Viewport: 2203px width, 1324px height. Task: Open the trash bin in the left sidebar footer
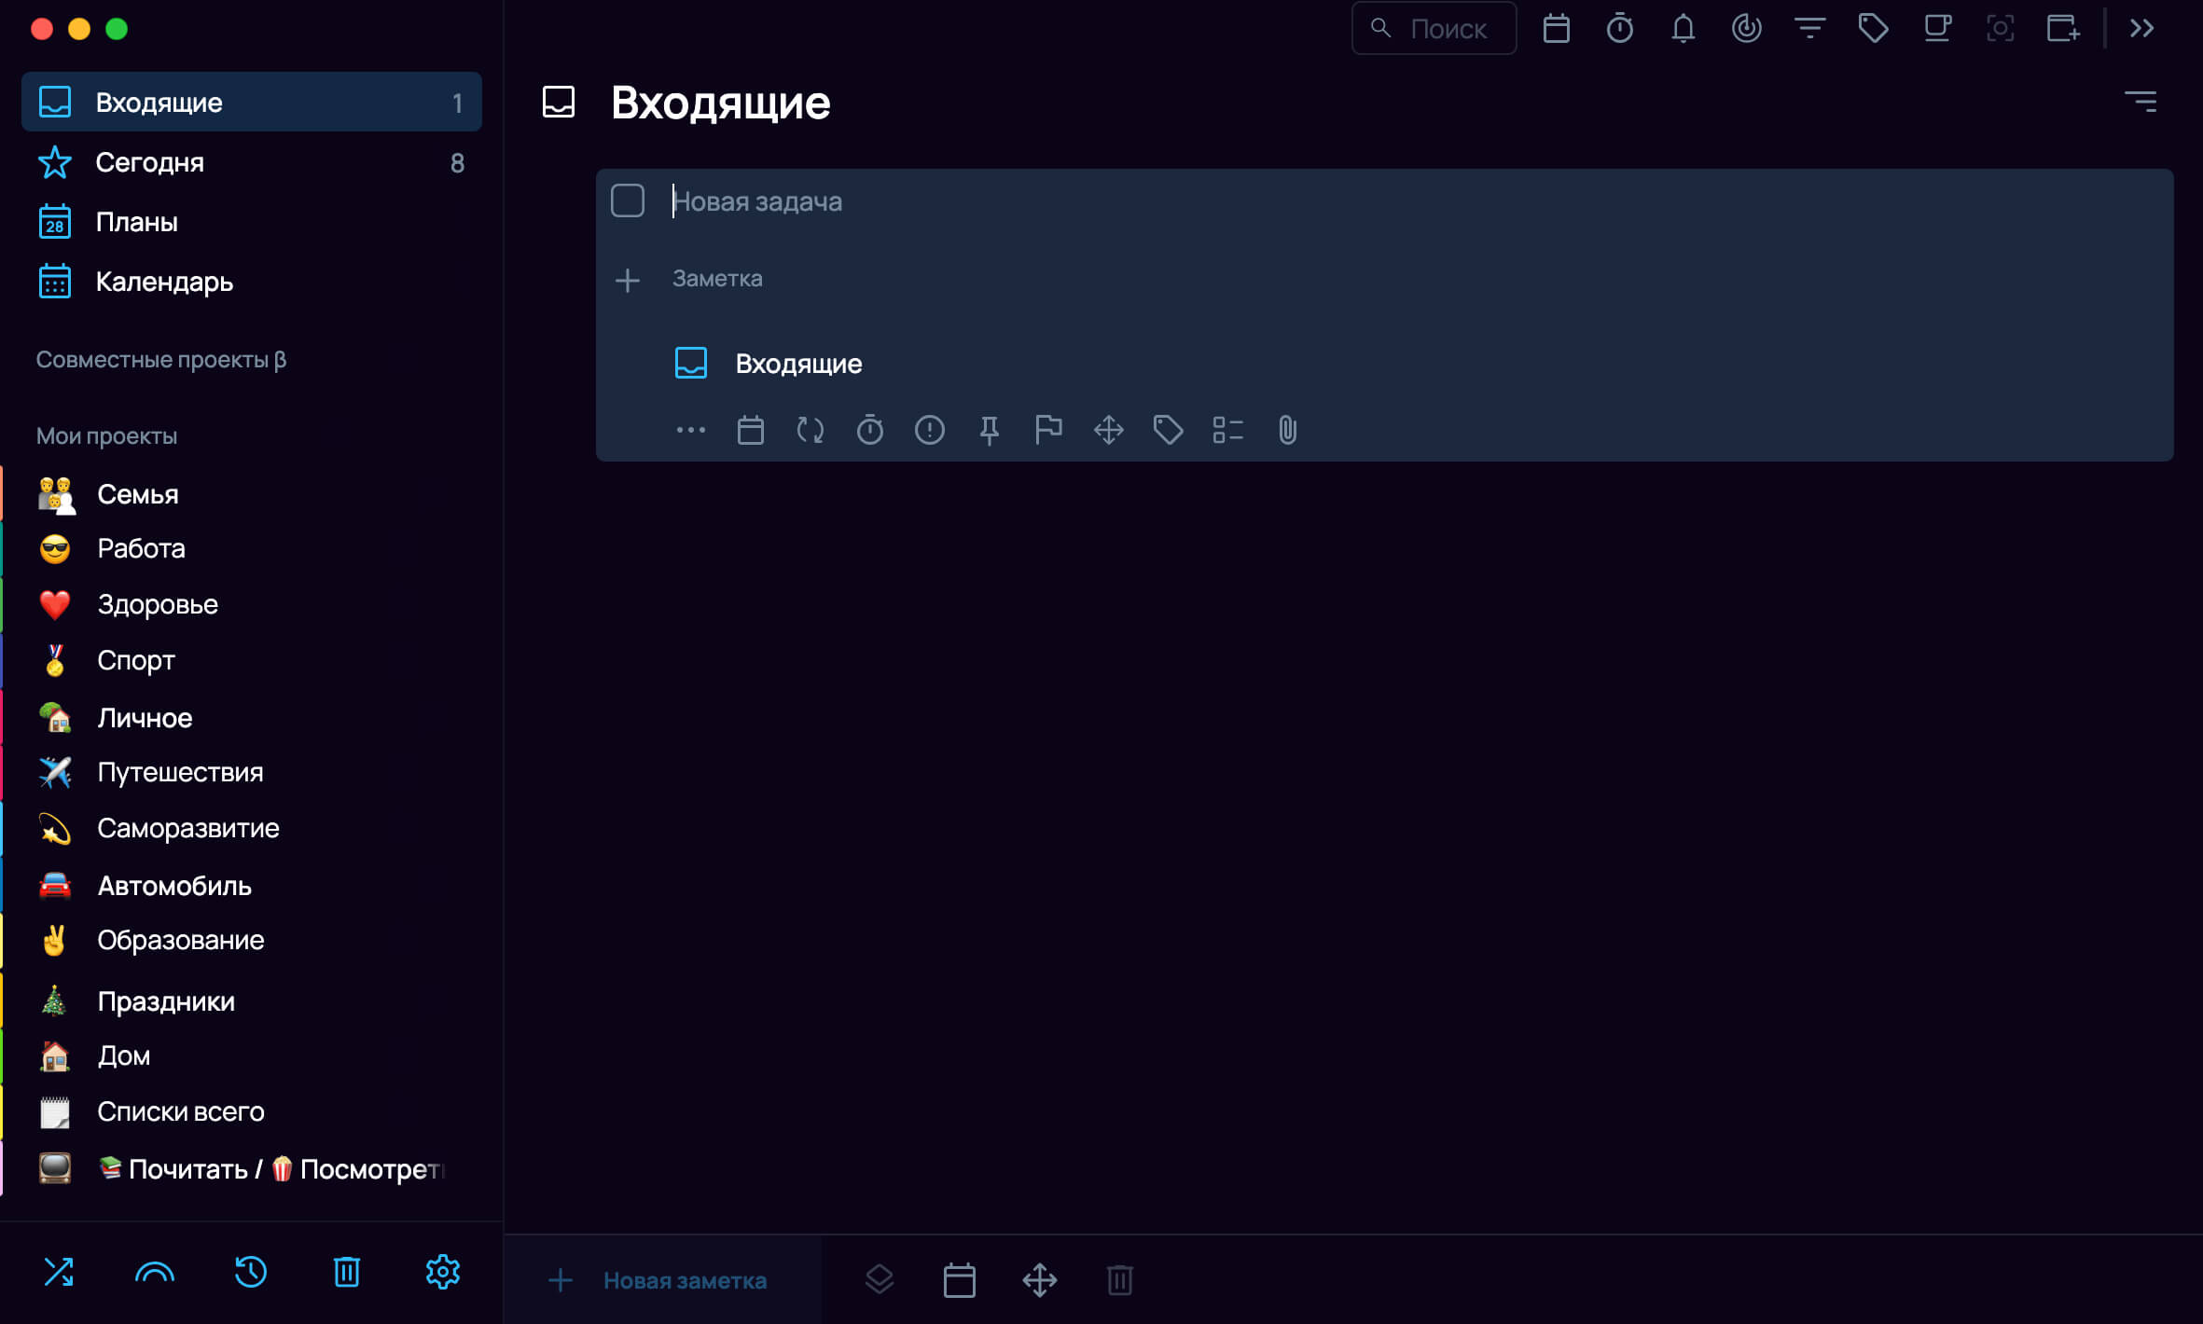[x=346, y=1271]
